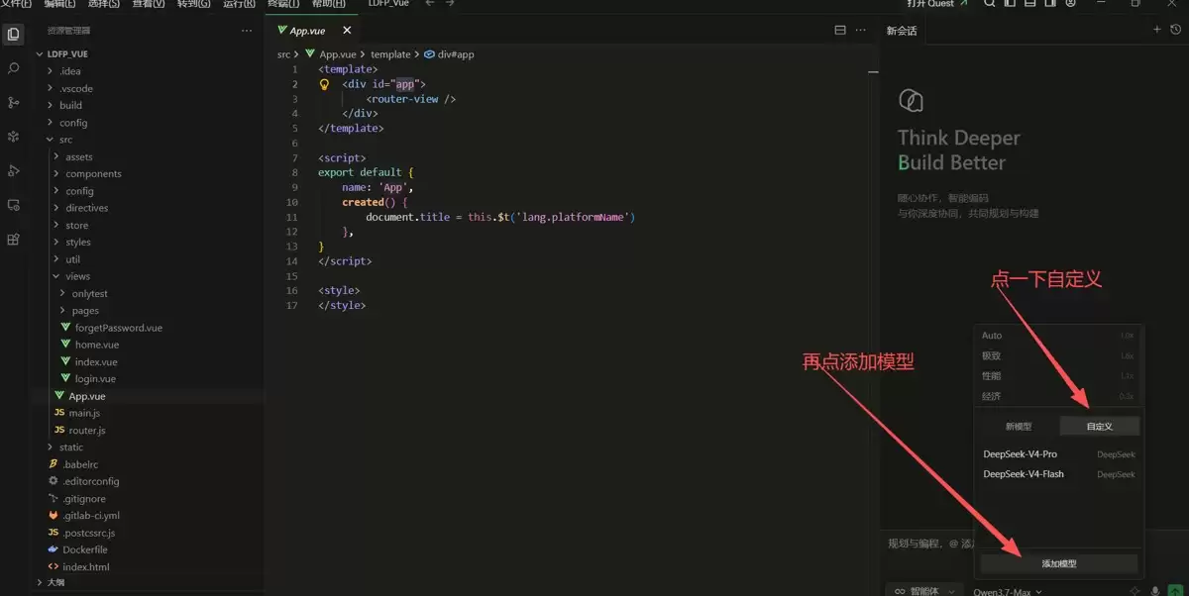The width and height of the screenshot is (1189, 596).
Task: Navigate back with left arrow
Action: point(430,4)
